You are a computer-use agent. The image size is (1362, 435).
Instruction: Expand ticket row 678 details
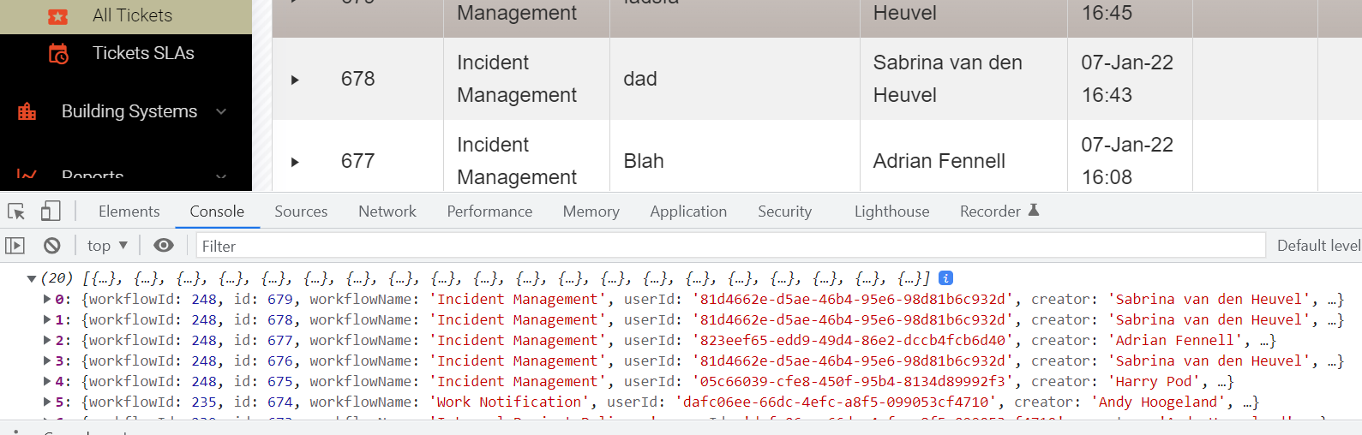click(x=295, y=80)
